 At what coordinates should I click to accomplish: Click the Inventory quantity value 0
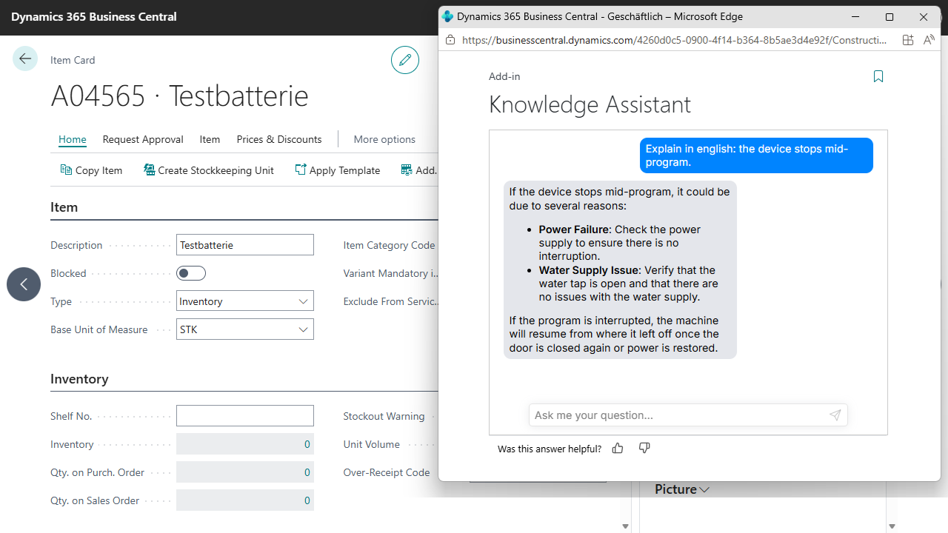coord(245,444)
